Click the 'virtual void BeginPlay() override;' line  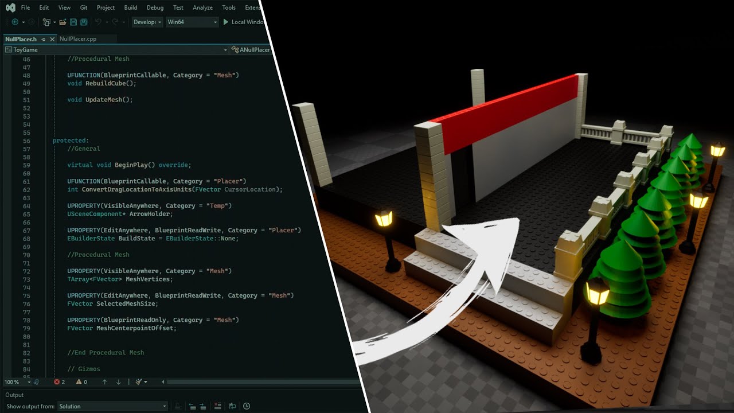pos(129,165)
